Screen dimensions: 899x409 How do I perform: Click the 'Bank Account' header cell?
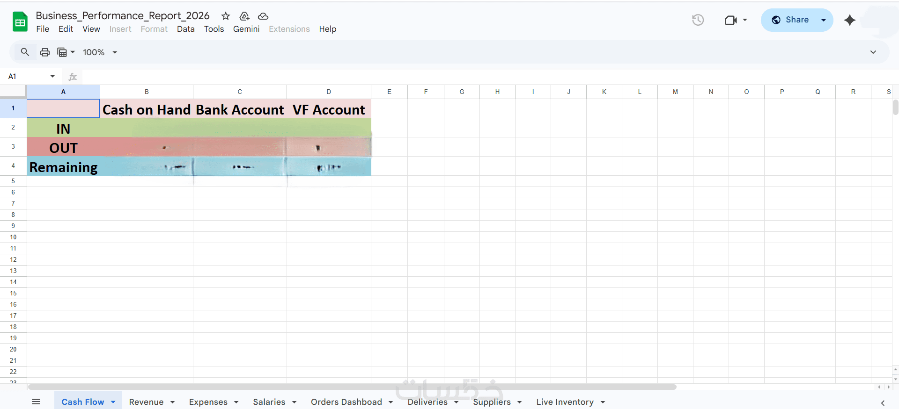240,108
